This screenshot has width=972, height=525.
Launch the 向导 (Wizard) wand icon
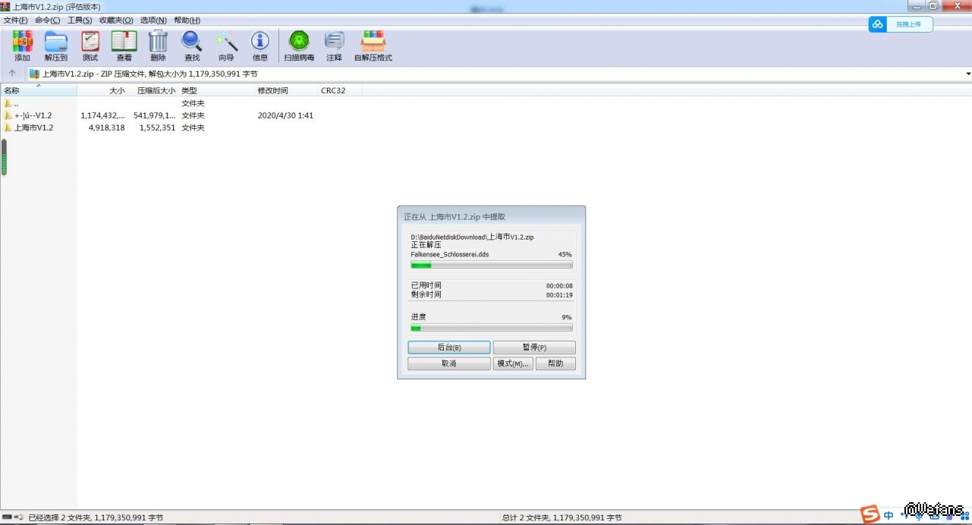226,46
